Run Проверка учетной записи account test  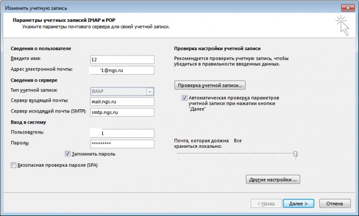click(x=210, y=85)
